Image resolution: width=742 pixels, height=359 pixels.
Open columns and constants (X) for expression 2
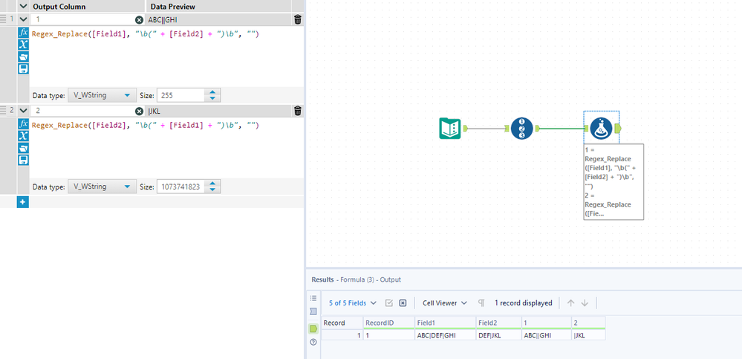(x=23, y=136)
